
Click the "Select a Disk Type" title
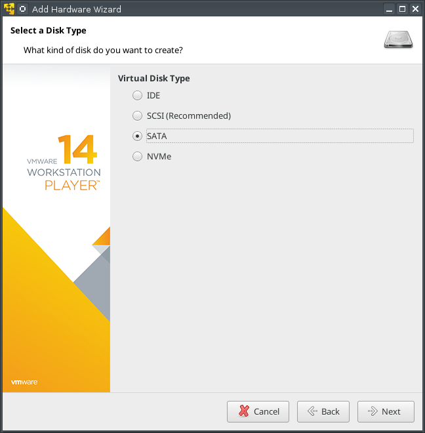48,30
